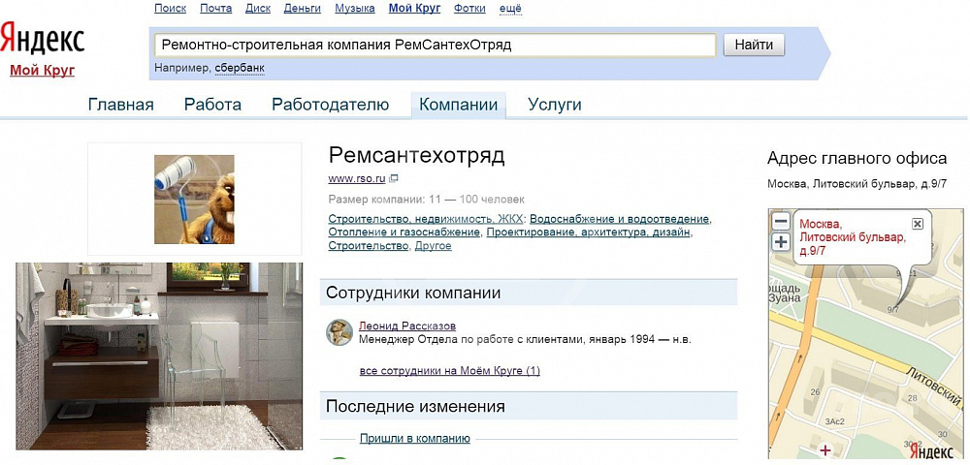Image resolution: width=970 pixels, height=465 pixels.
Task: Switch to the Услуги tab
Action: (555, 105)
